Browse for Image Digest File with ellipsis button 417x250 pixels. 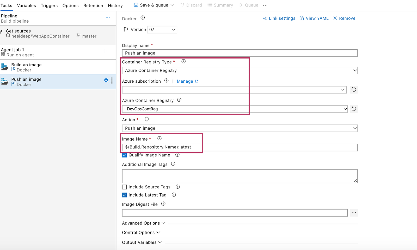[x=354, y=213]
